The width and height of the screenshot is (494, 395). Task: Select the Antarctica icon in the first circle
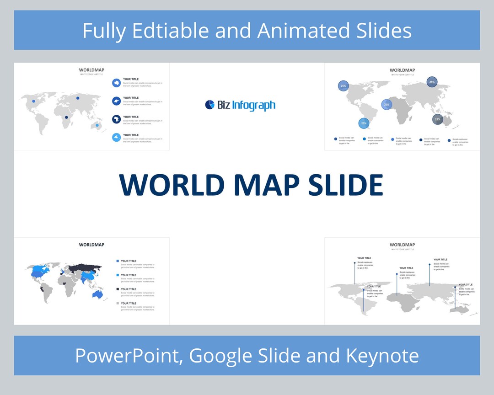(x=117, y=82)
